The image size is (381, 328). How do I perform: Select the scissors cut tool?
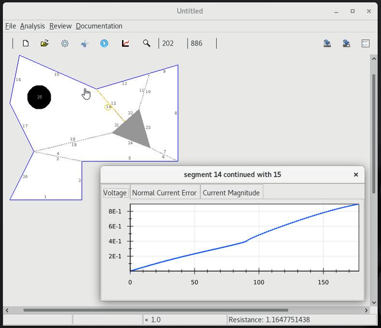click(85, 43)
